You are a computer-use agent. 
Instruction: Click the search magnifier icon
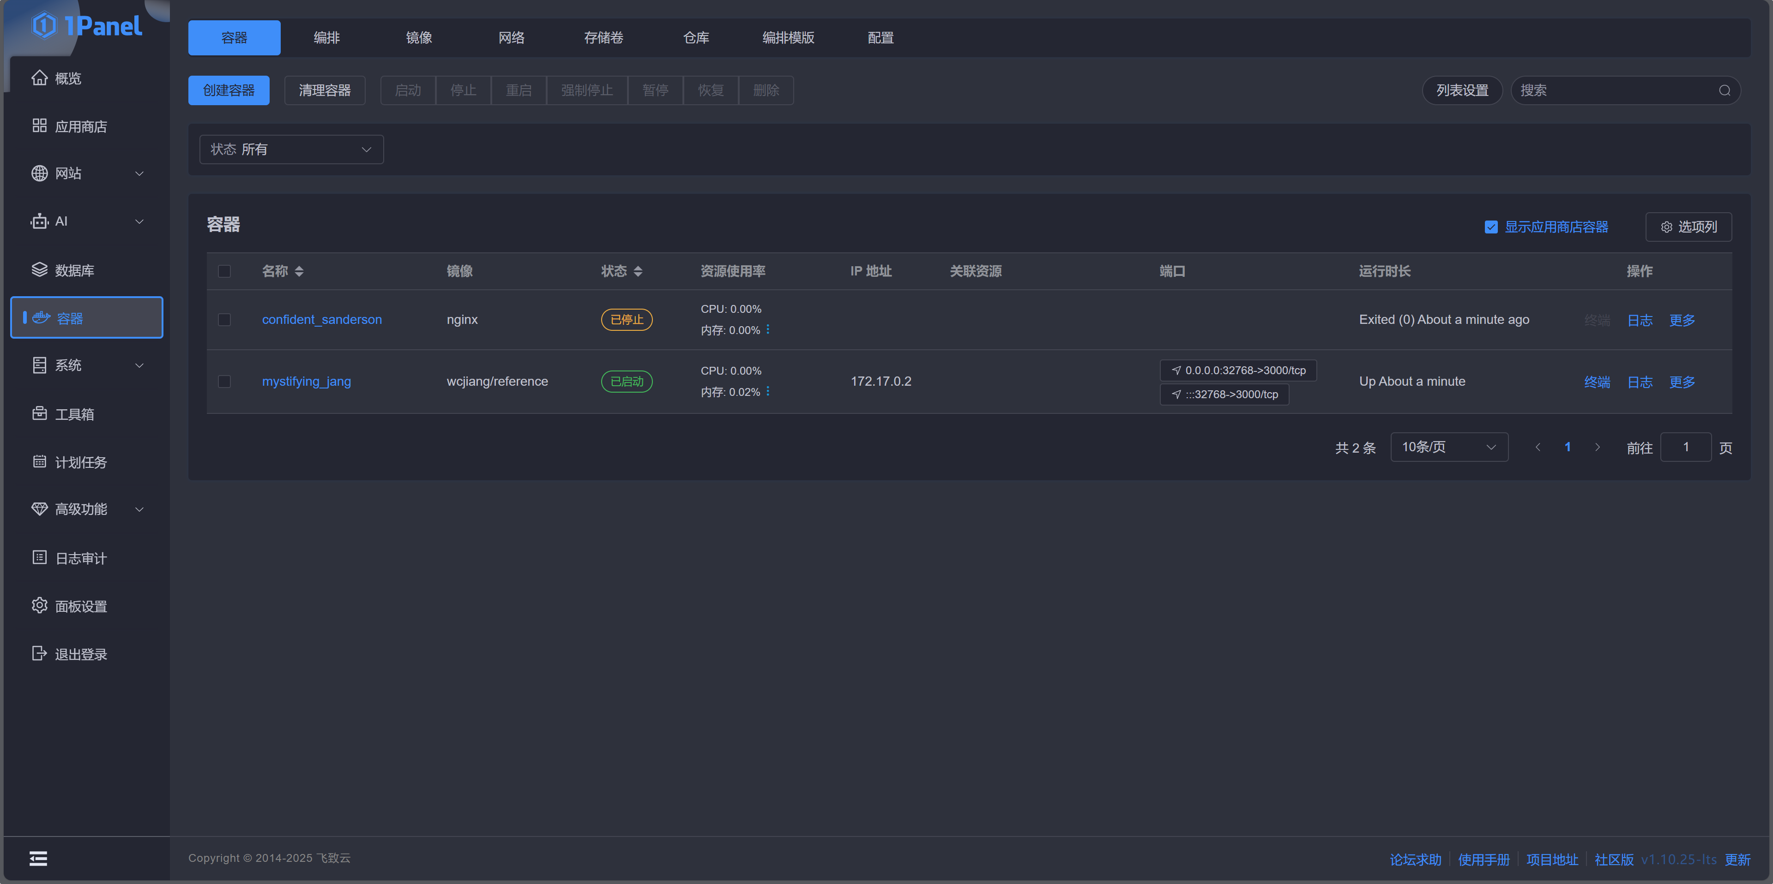pyautogui.click(x=1724, y=90)
